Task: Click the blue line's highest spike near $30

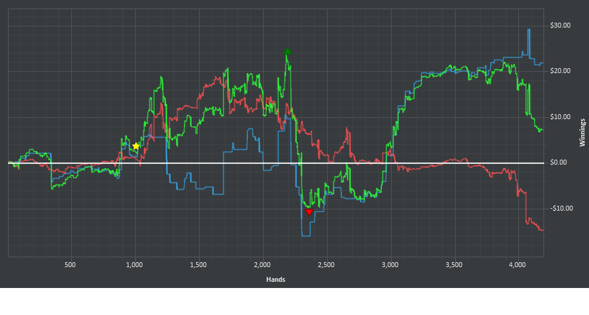Action: [528, 30]
